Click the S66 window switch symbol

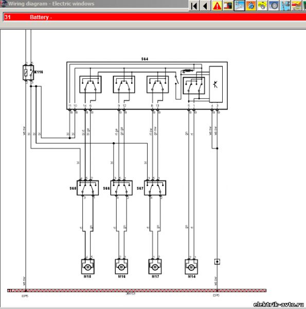(x=121, y=188)
